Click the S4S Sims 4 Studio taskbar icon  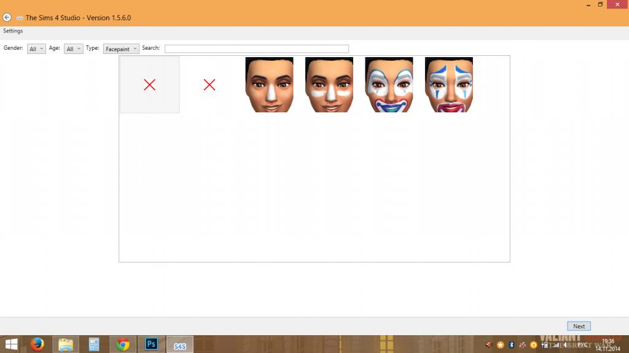tap(179, 344)
